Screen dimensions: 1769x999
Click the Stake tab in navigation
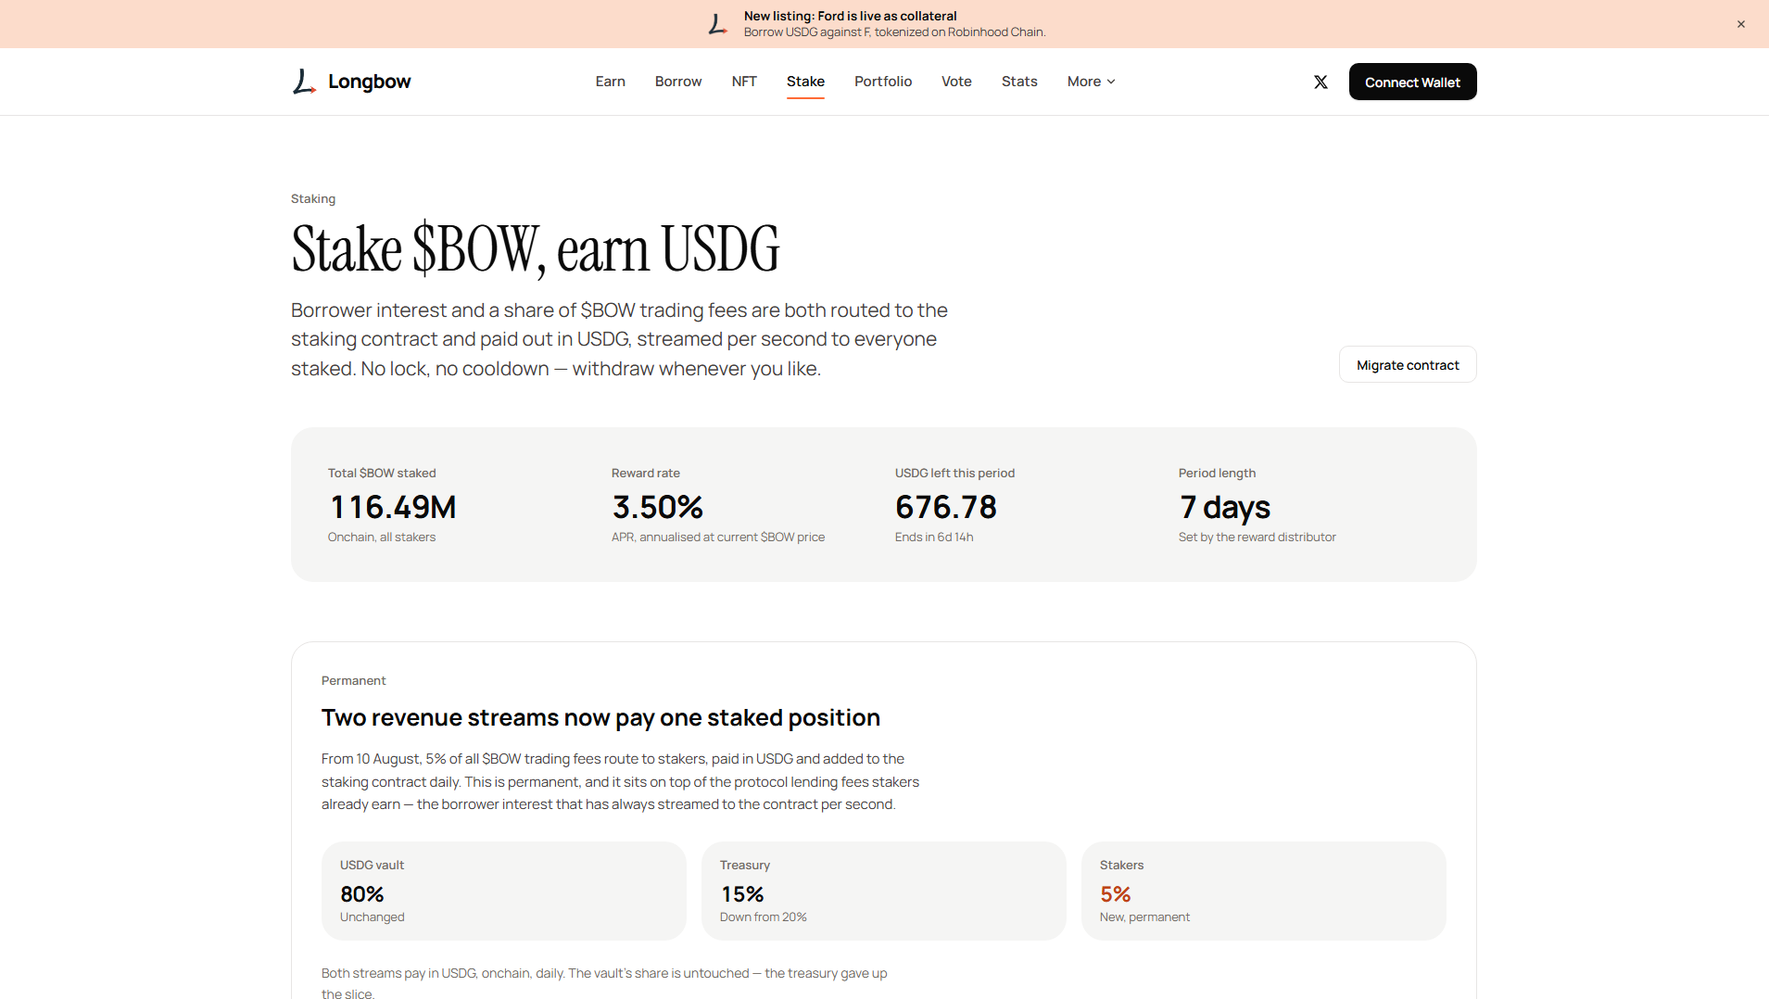coord(805,82)
